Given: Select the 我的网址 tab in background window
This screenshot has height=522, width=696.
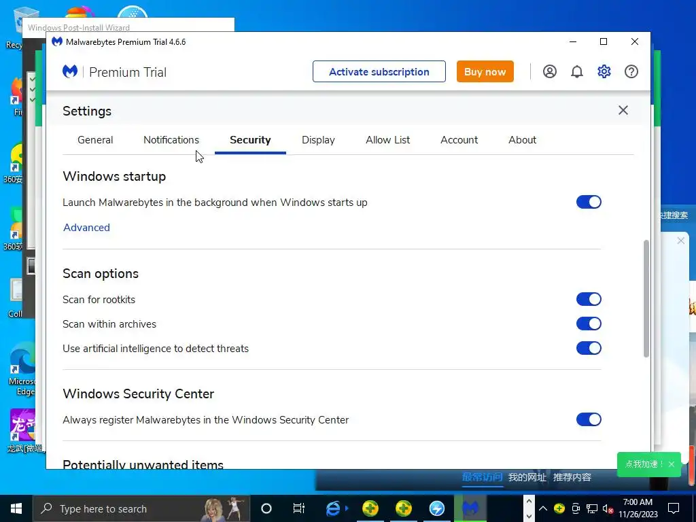Looking at the screenshot, I should pos(527,477).
